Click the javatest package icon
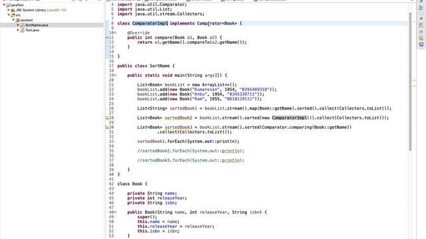Image resolution: width=426 pixels, height=239 pixels. pyautogui.click(x=18, y=20)
